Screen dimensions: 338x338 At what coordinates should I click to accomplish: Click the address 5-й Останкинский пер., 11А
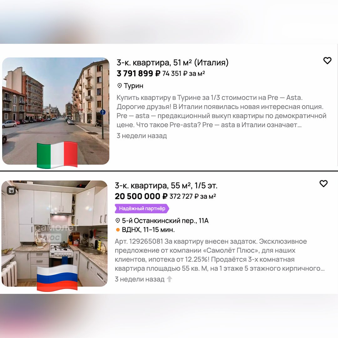pos(165,221)
